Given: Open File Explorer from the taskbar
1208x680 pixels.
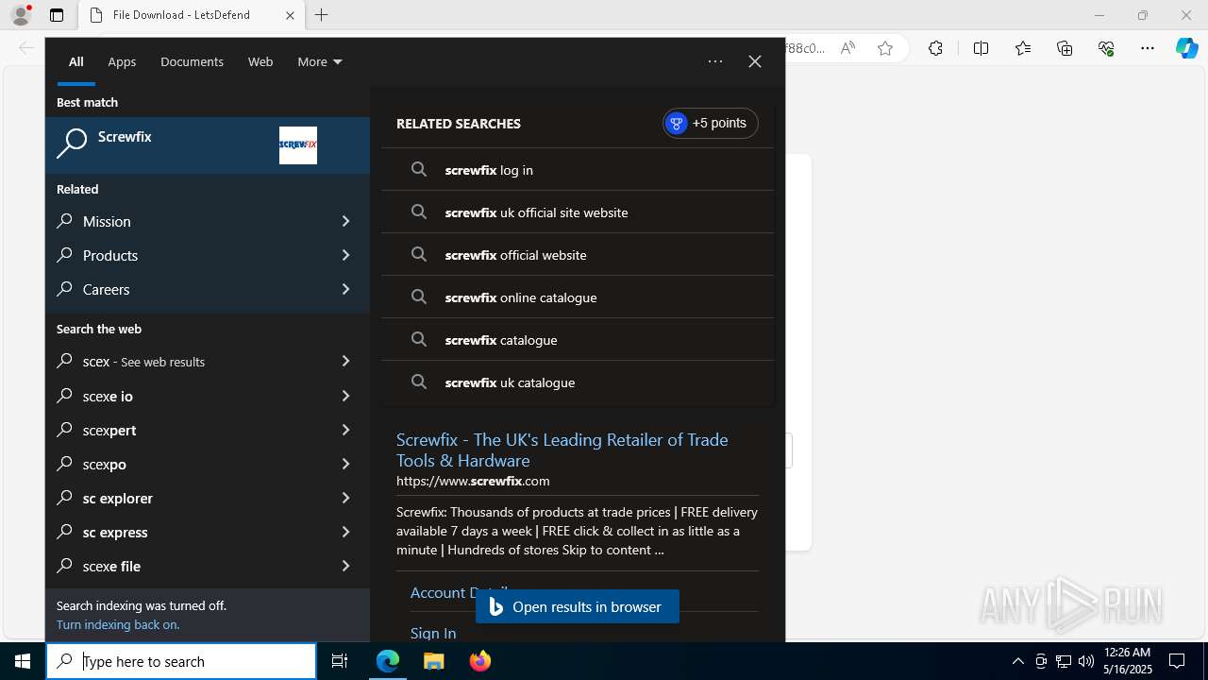Looking at the screenshot, I should coord(434,661).
